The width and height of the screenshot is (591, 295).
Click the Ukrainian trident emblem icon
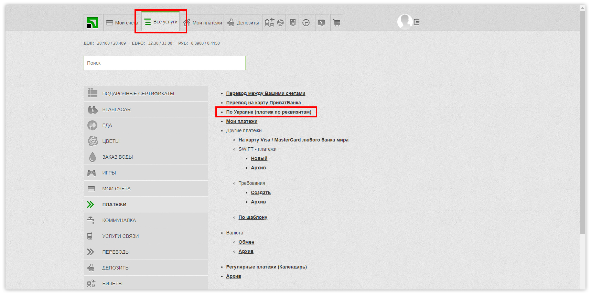click(x=293, y=23)
